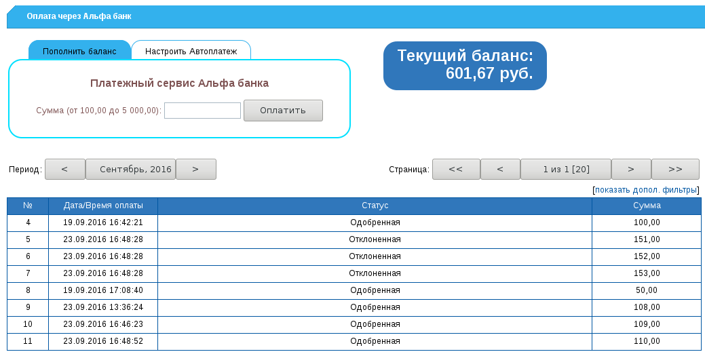Show additional filters link
Screen dimensions: 705x352
(x=646, y=190)
